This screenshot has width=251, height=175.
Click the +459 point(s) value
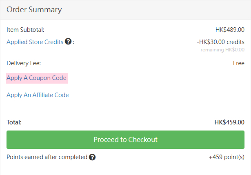226,157
